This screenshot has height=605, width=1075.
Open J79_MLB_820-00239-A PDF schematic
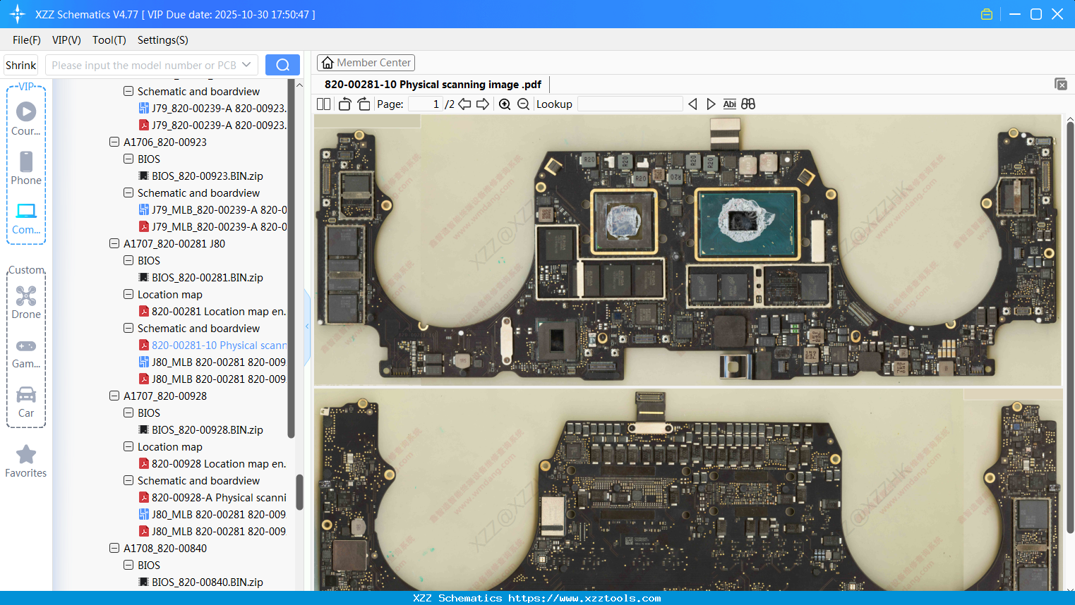coord(212,226)
